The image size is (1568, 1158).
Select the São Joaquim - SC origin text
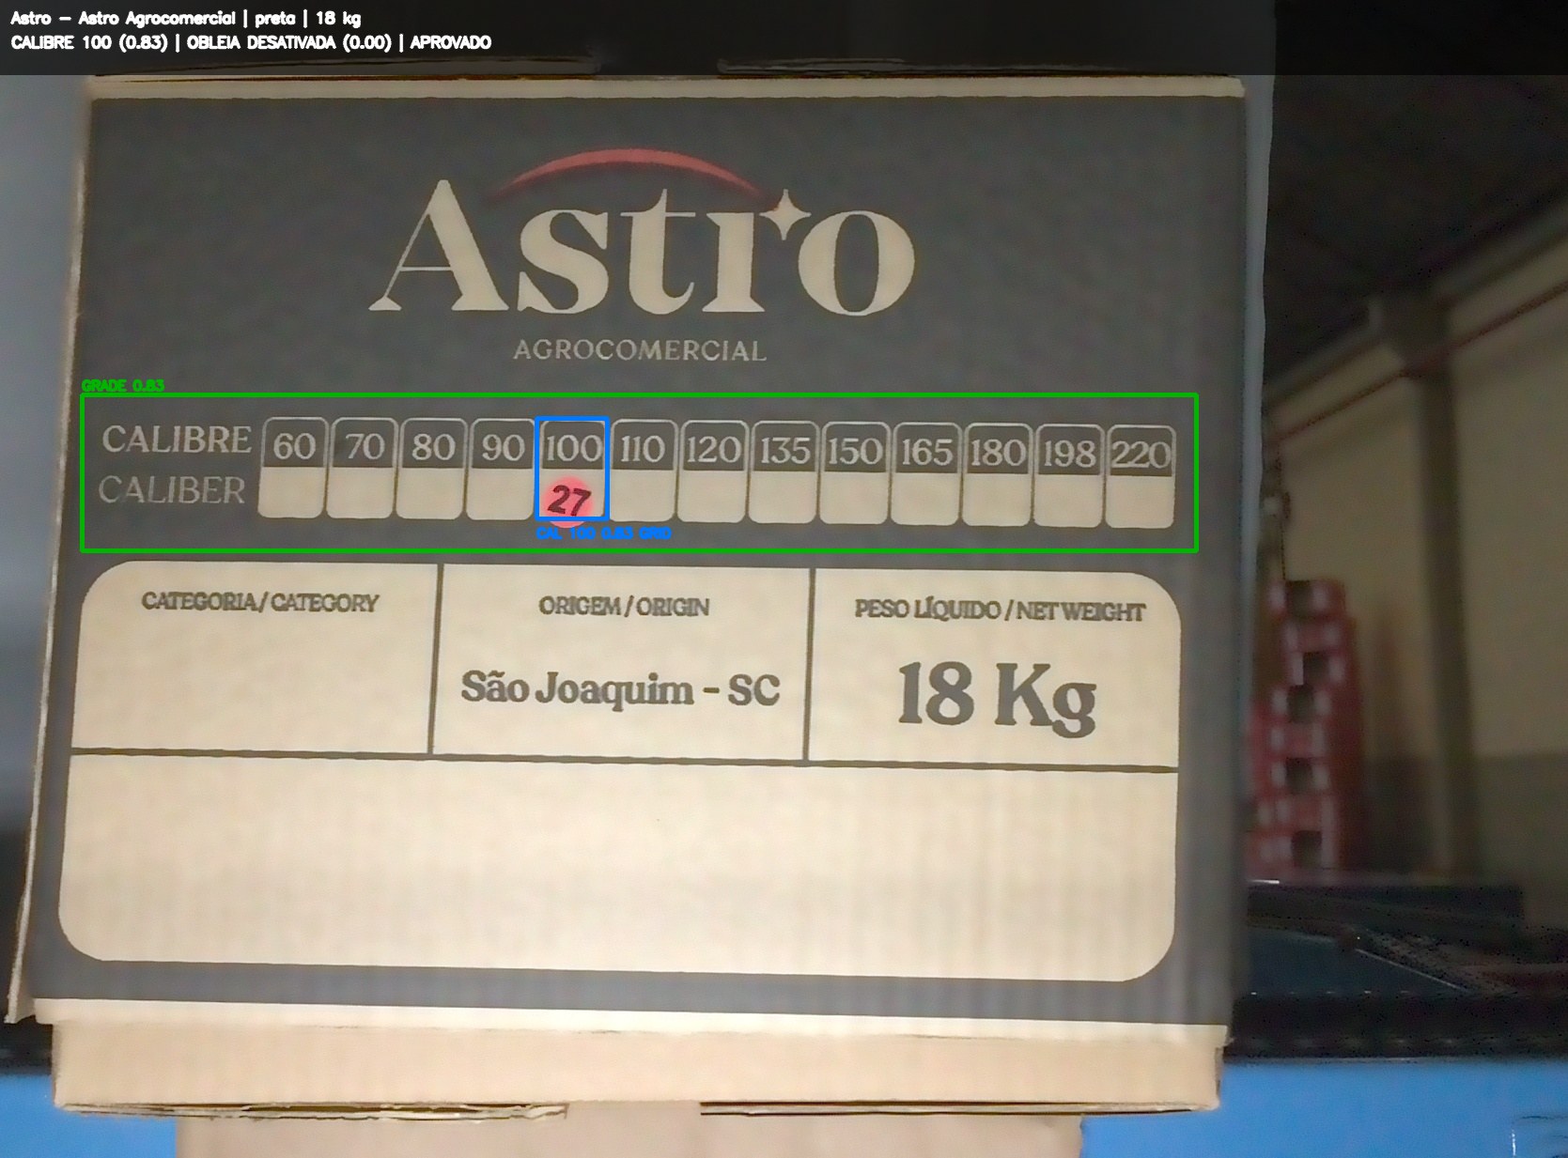pyautogui.click(x=620, y=689)
